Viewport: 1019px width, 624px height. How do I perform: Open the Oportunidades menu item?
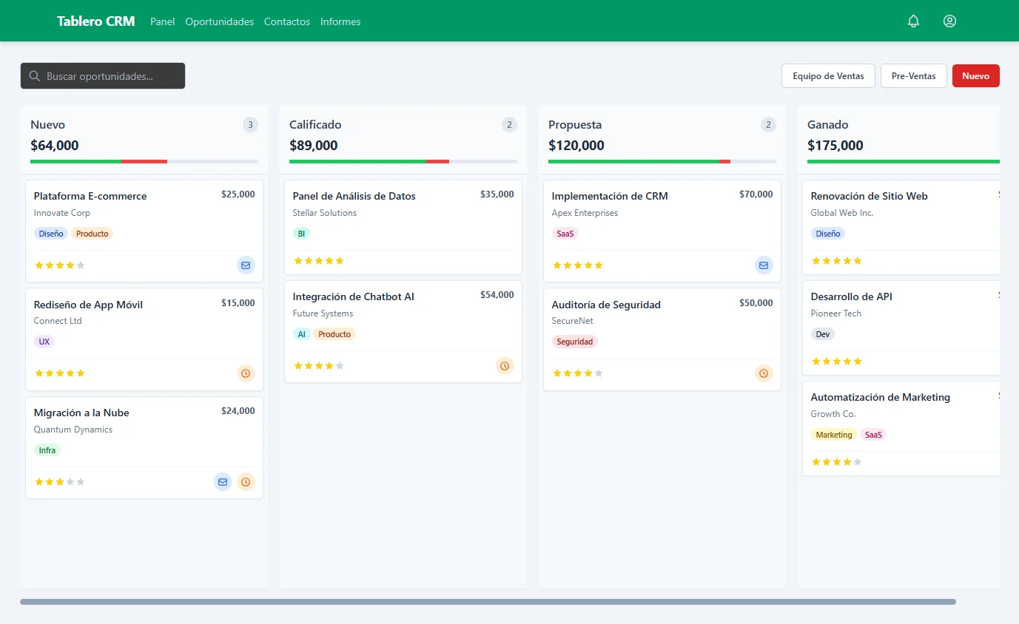pos(219,21)
